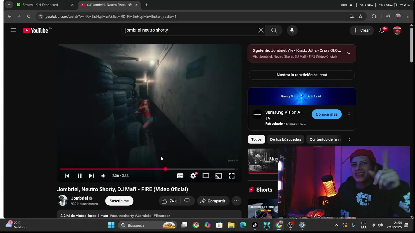View site information icon in address bar

point(40,16)
